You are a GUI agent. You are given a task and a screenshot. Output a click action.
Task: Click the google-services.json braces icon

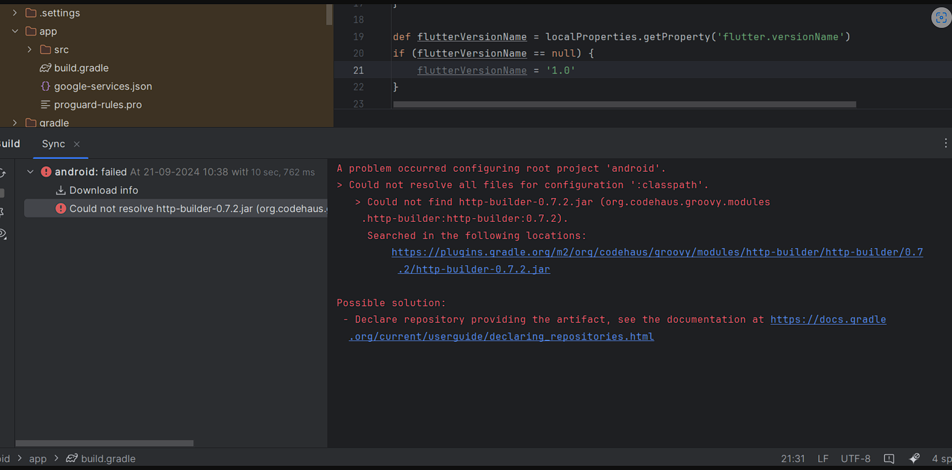point(45,86)
